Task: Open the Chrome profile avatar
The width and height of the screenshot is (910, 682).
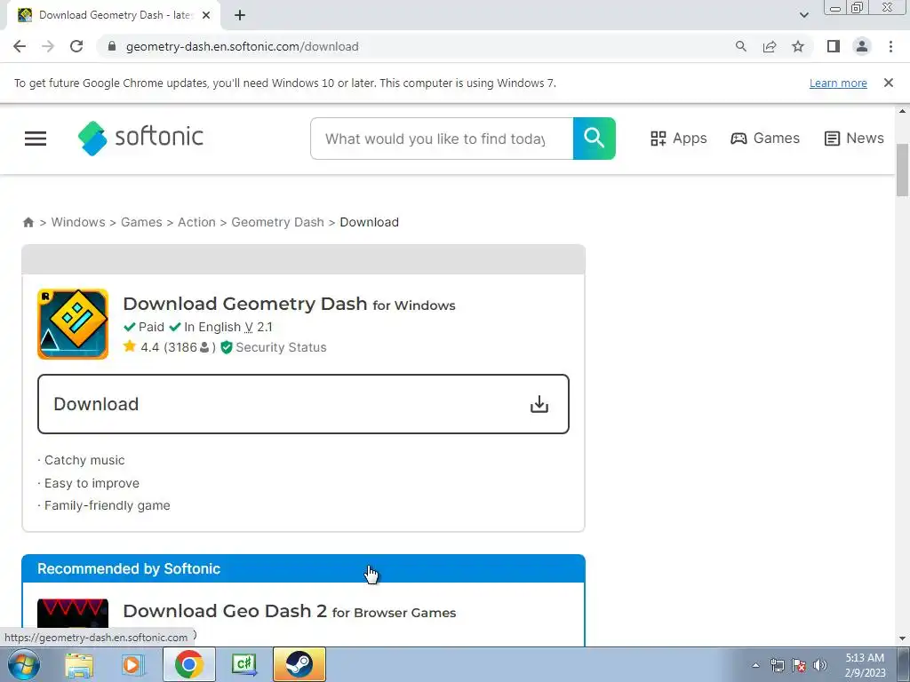Action: pyautogui.click(x=862, y=46)
